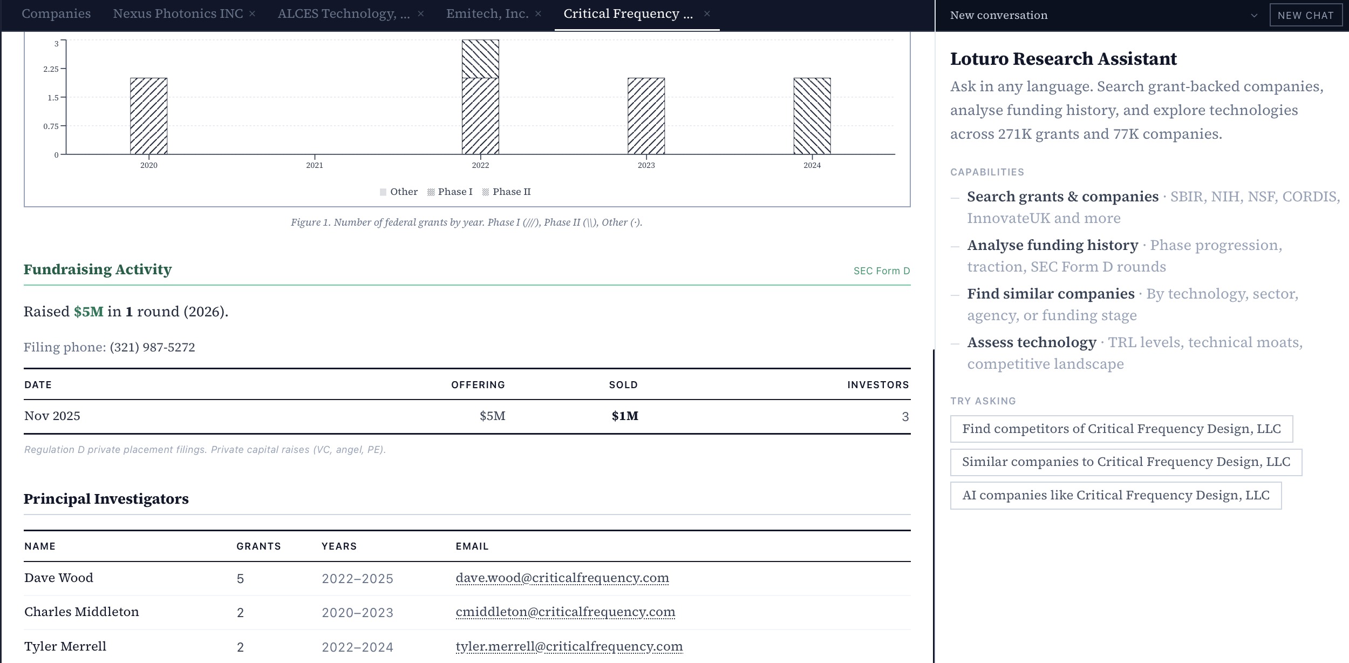Viewport: 1349px width, 663px height.
Task: Click the NEW CHAT button
Action: point(1305,16)
